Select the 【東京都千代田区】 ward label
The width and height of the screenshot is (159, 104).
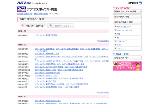(24, 76)
